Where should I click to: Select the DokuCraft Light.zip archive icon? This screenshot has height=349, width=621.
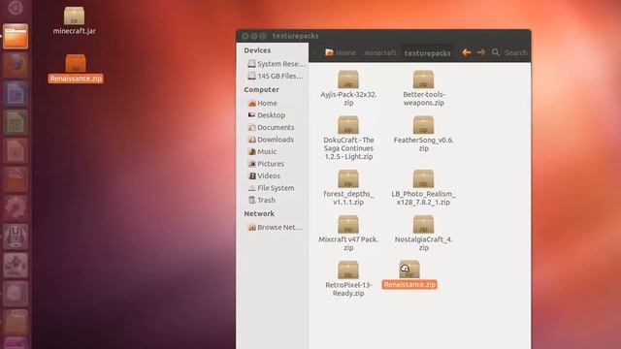[348, 125]
